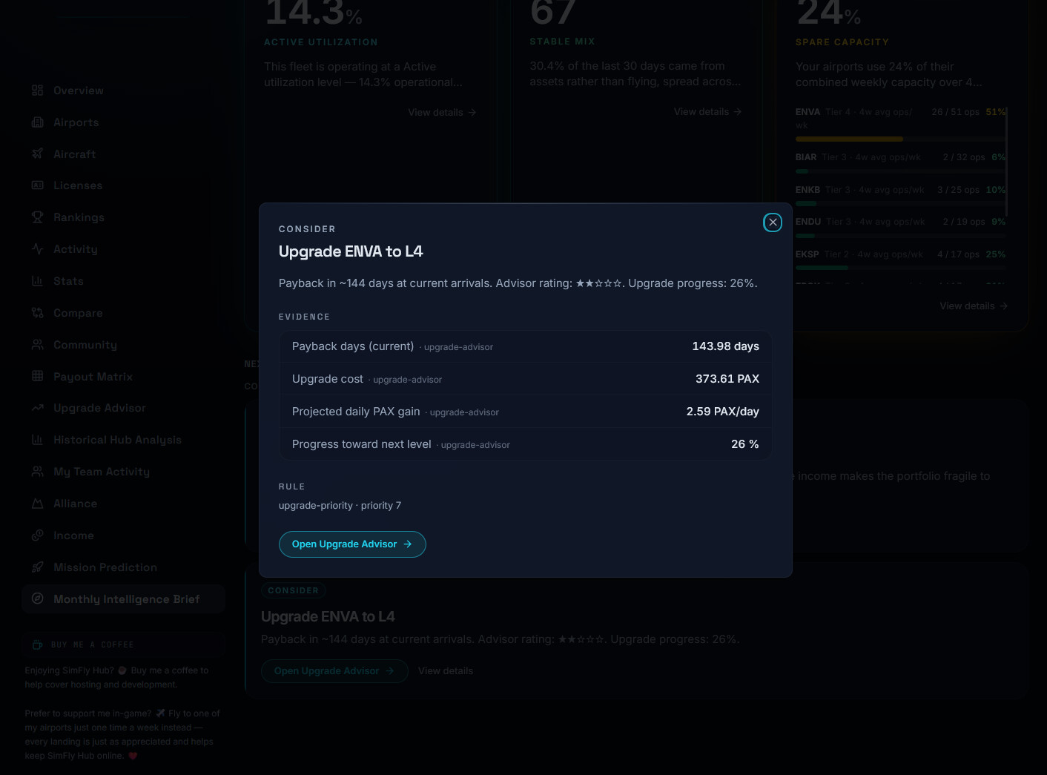The width and height of the screenshot is (1047, 775).
Task: Click the Alliance icon in sidebar
Action: click(x=38, y=504)
